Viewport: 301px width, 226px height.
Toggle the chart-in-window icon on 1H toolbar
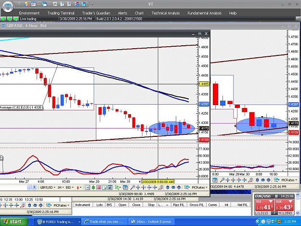pyautogui.click(x=110, y=187)
